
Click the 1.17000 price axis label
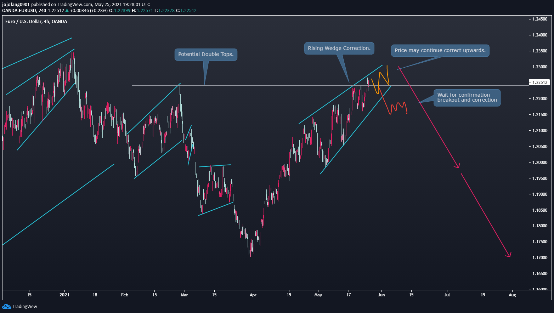(540, 258)
